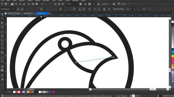
Task: Select the Zoom magnifier tool
Action: tap(2, 27)
